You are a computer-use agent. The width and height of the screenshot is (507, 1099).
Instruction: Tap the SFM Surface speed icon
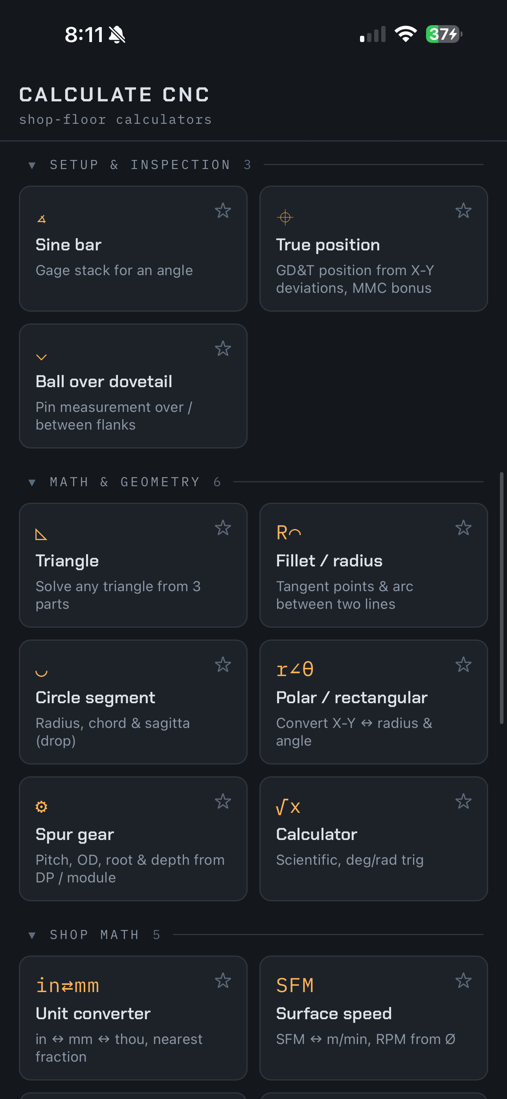tap(295, 985)
